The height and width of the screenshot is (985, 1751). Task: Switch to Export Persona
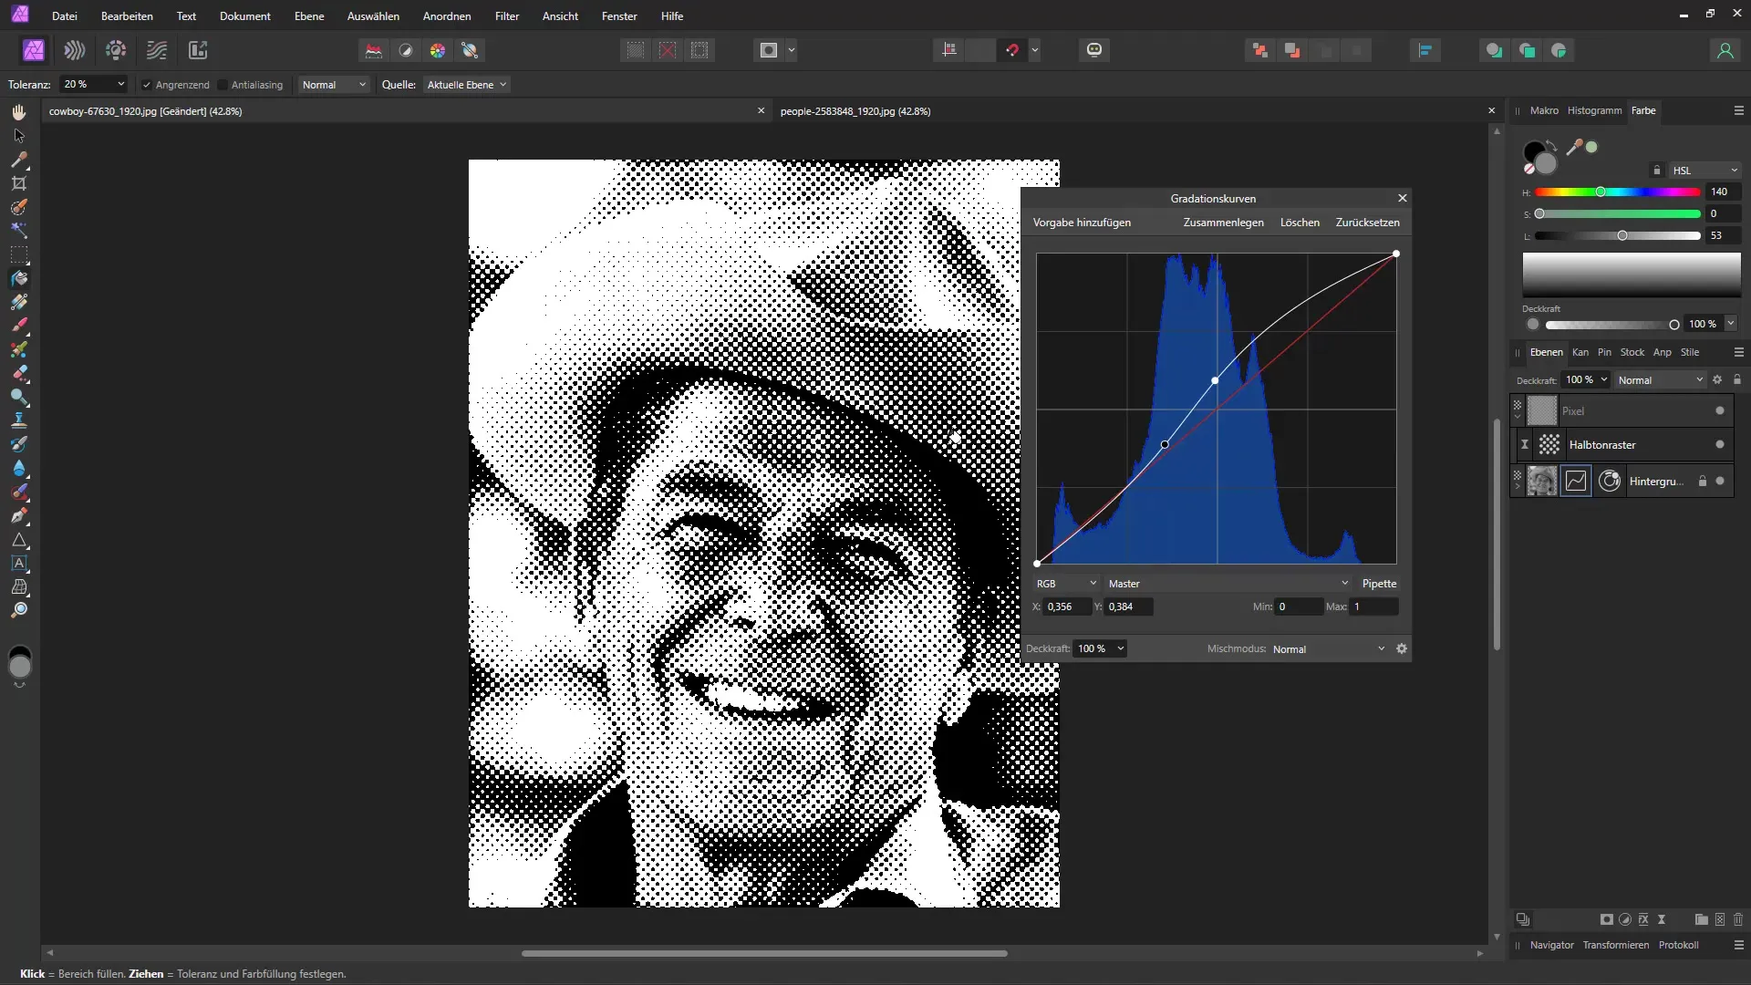pyautogui.click(x=198, y=50)
